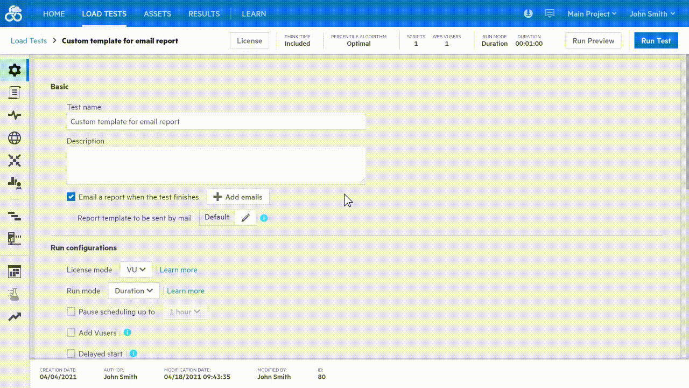Click Learn more next to Run mode

[x=185, y=290]
